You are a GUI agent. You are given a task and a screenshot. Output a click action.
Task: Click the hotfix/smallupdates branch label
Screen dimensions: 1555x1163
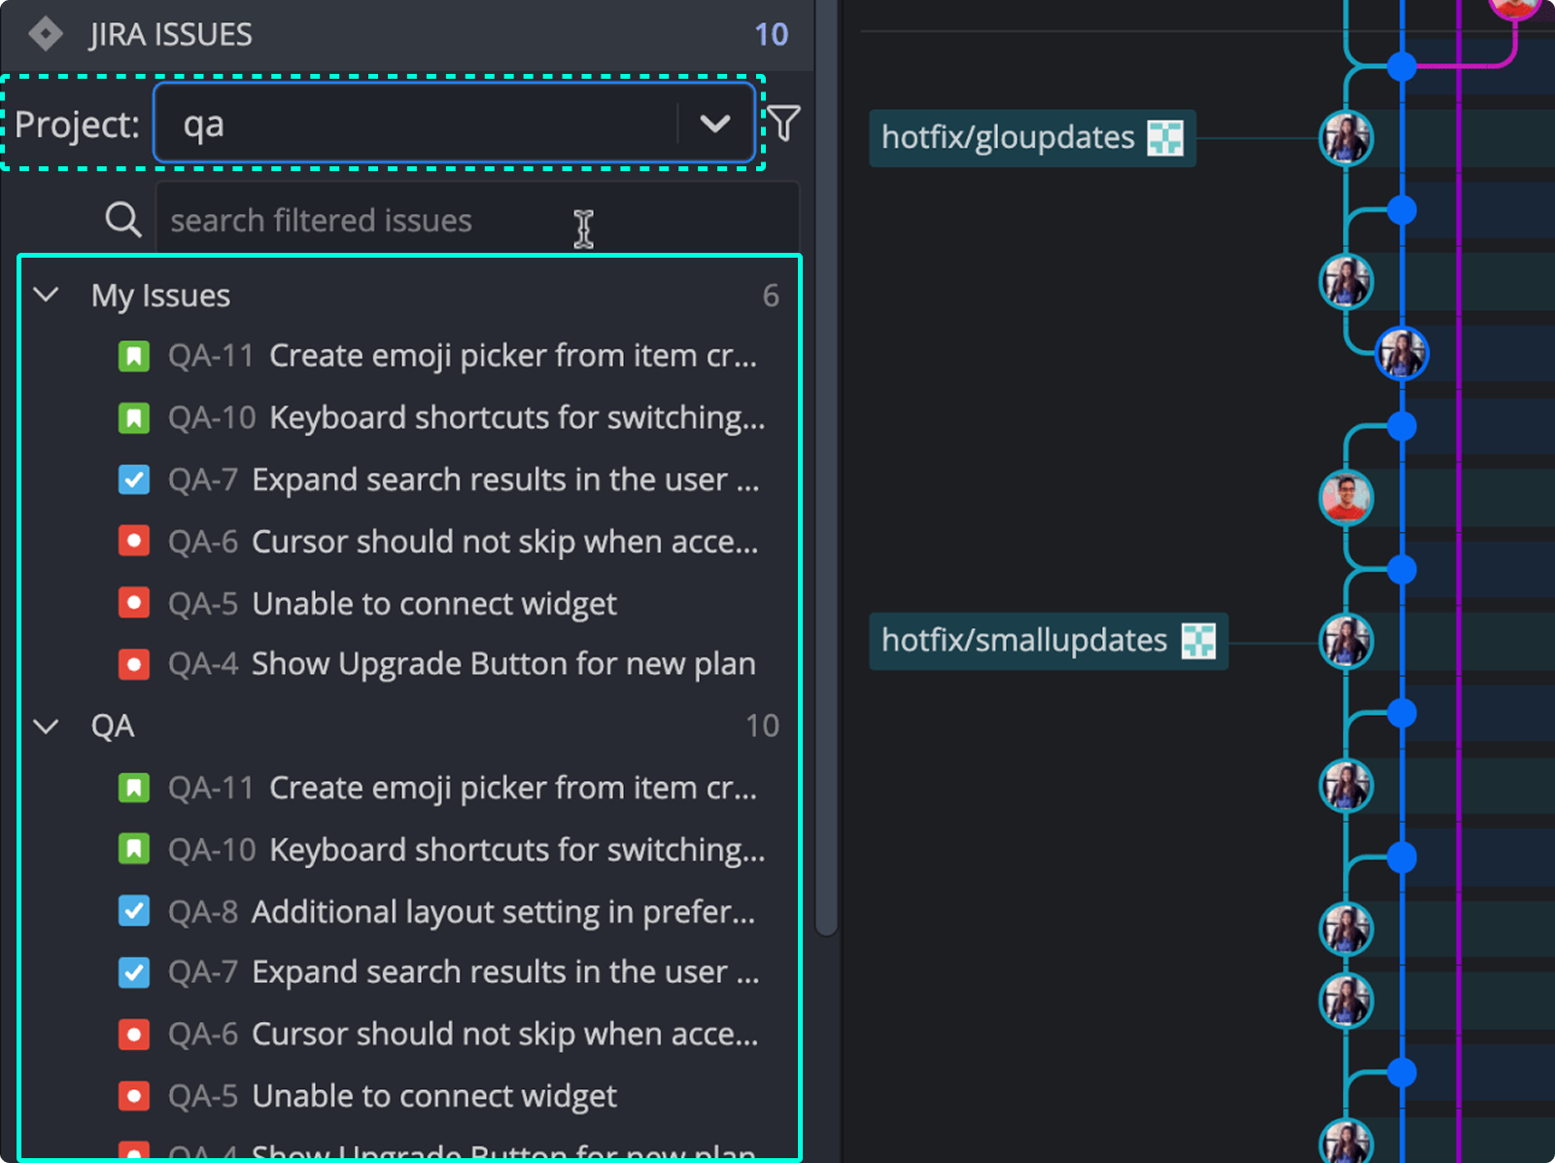click(1024, 640)
